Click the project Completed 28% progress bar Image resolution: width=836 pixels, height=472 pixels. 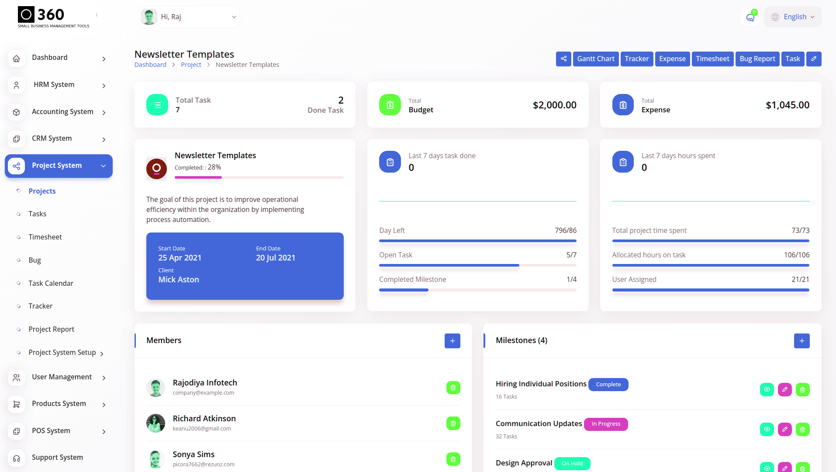[x=259, y=177]
